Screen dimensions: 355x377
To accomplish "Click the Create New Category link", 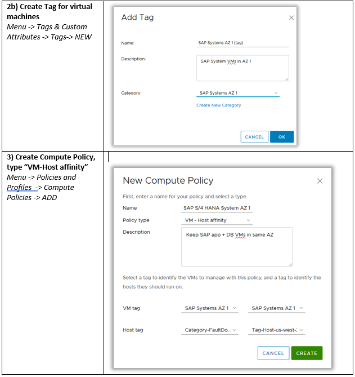I will click(x=218, y=105).
